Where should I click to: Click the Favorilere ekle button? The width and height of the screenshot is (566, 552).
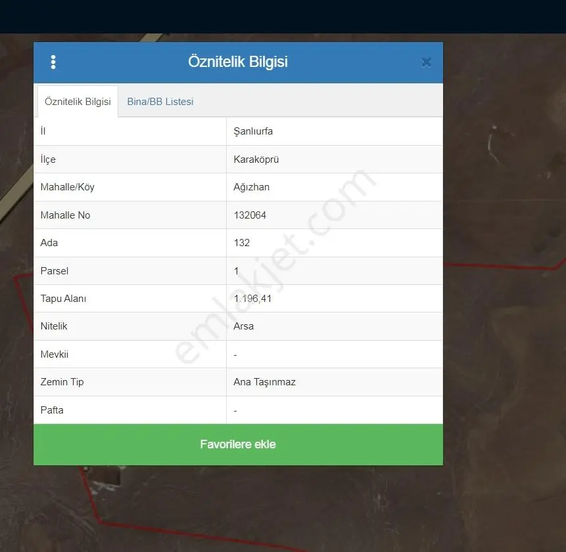tap(238, 444)
